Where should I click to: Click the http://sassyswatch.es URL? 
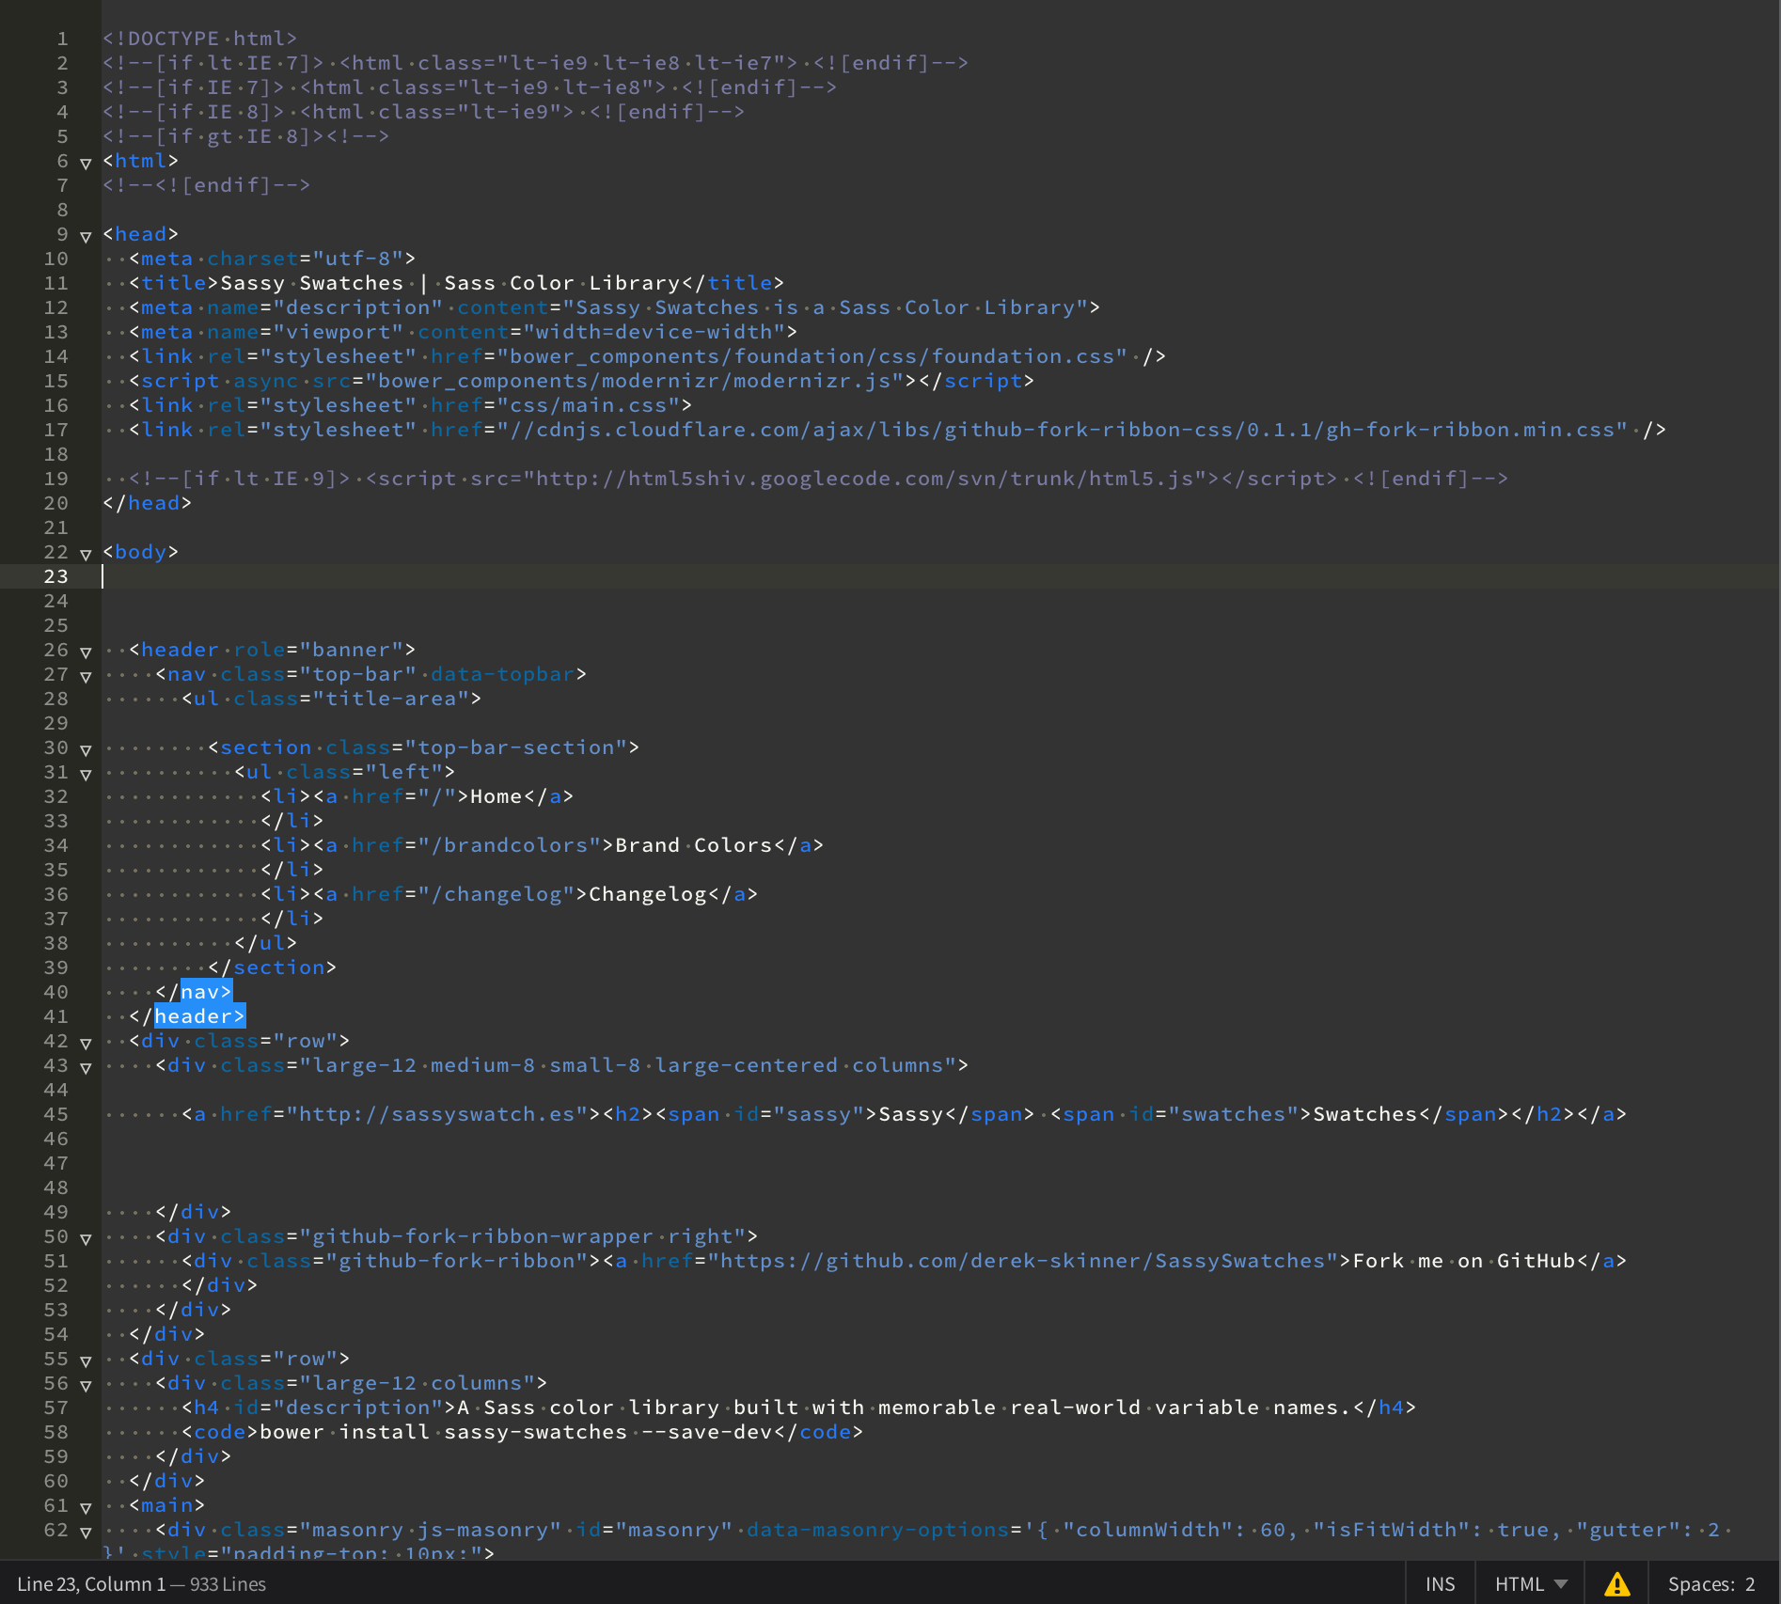[x=437, y=1114]
